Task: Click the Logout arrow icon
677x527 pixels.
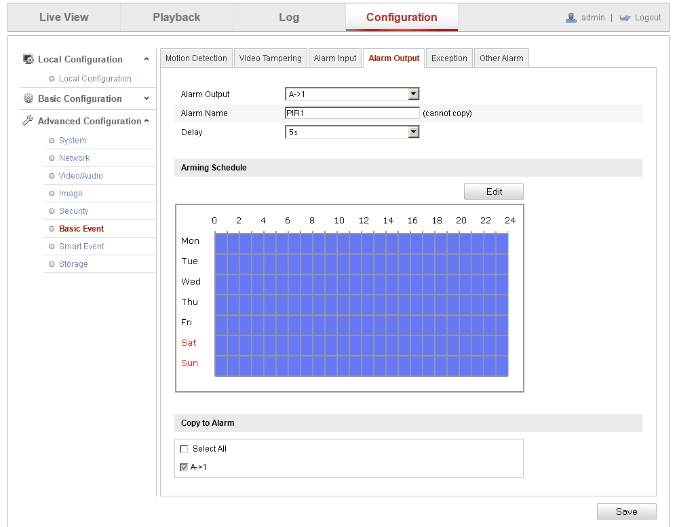Action: pyautogui.click(x=625, y=18)
